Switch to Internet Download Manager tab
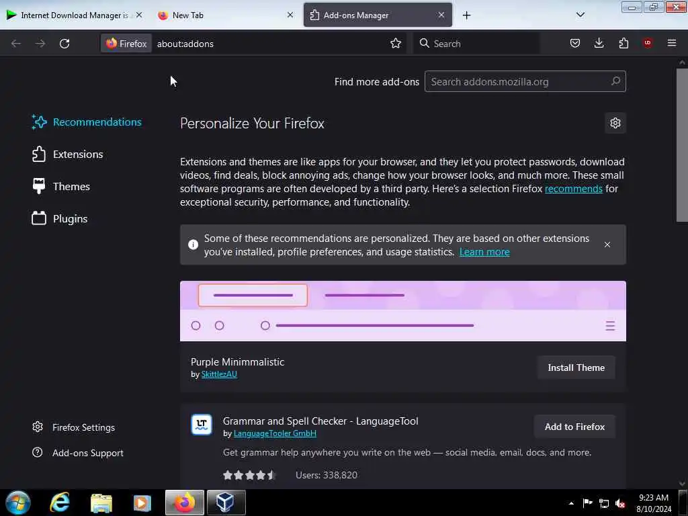The image size is (688, 516). pyautogui.click(x=75, y=15)
